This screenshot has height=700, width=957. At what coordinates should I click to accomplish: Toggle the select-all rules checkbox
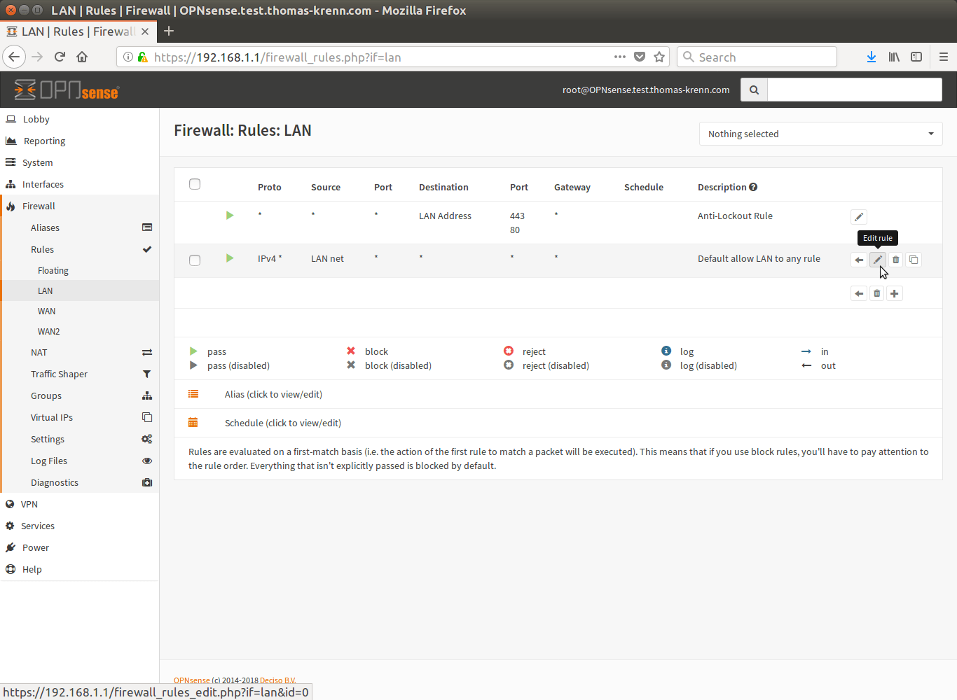(x=195, y=184)
